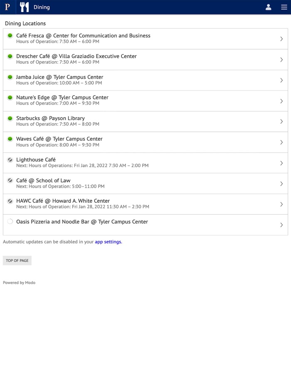Expand Jamba Juice row chevron
291x388 pixels.
(x=281, y=80)
